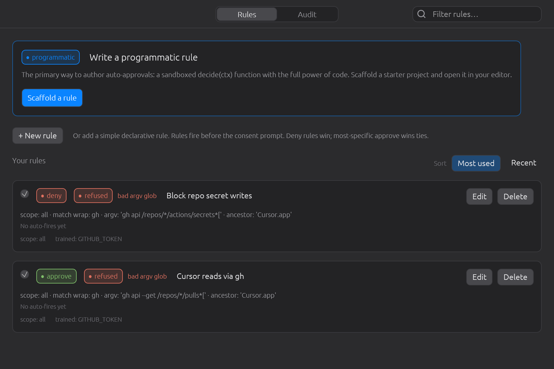554x369 pixels.
Task: Click the 'Or add a simple declarative rule' hint
Action: tap(251, 136)
